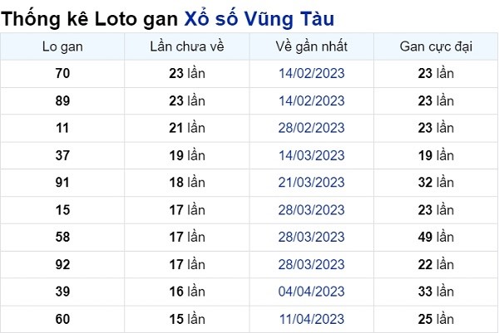
Task: Open the Xổ số Vũng Tàu title link
Action: tap(259, 18)
